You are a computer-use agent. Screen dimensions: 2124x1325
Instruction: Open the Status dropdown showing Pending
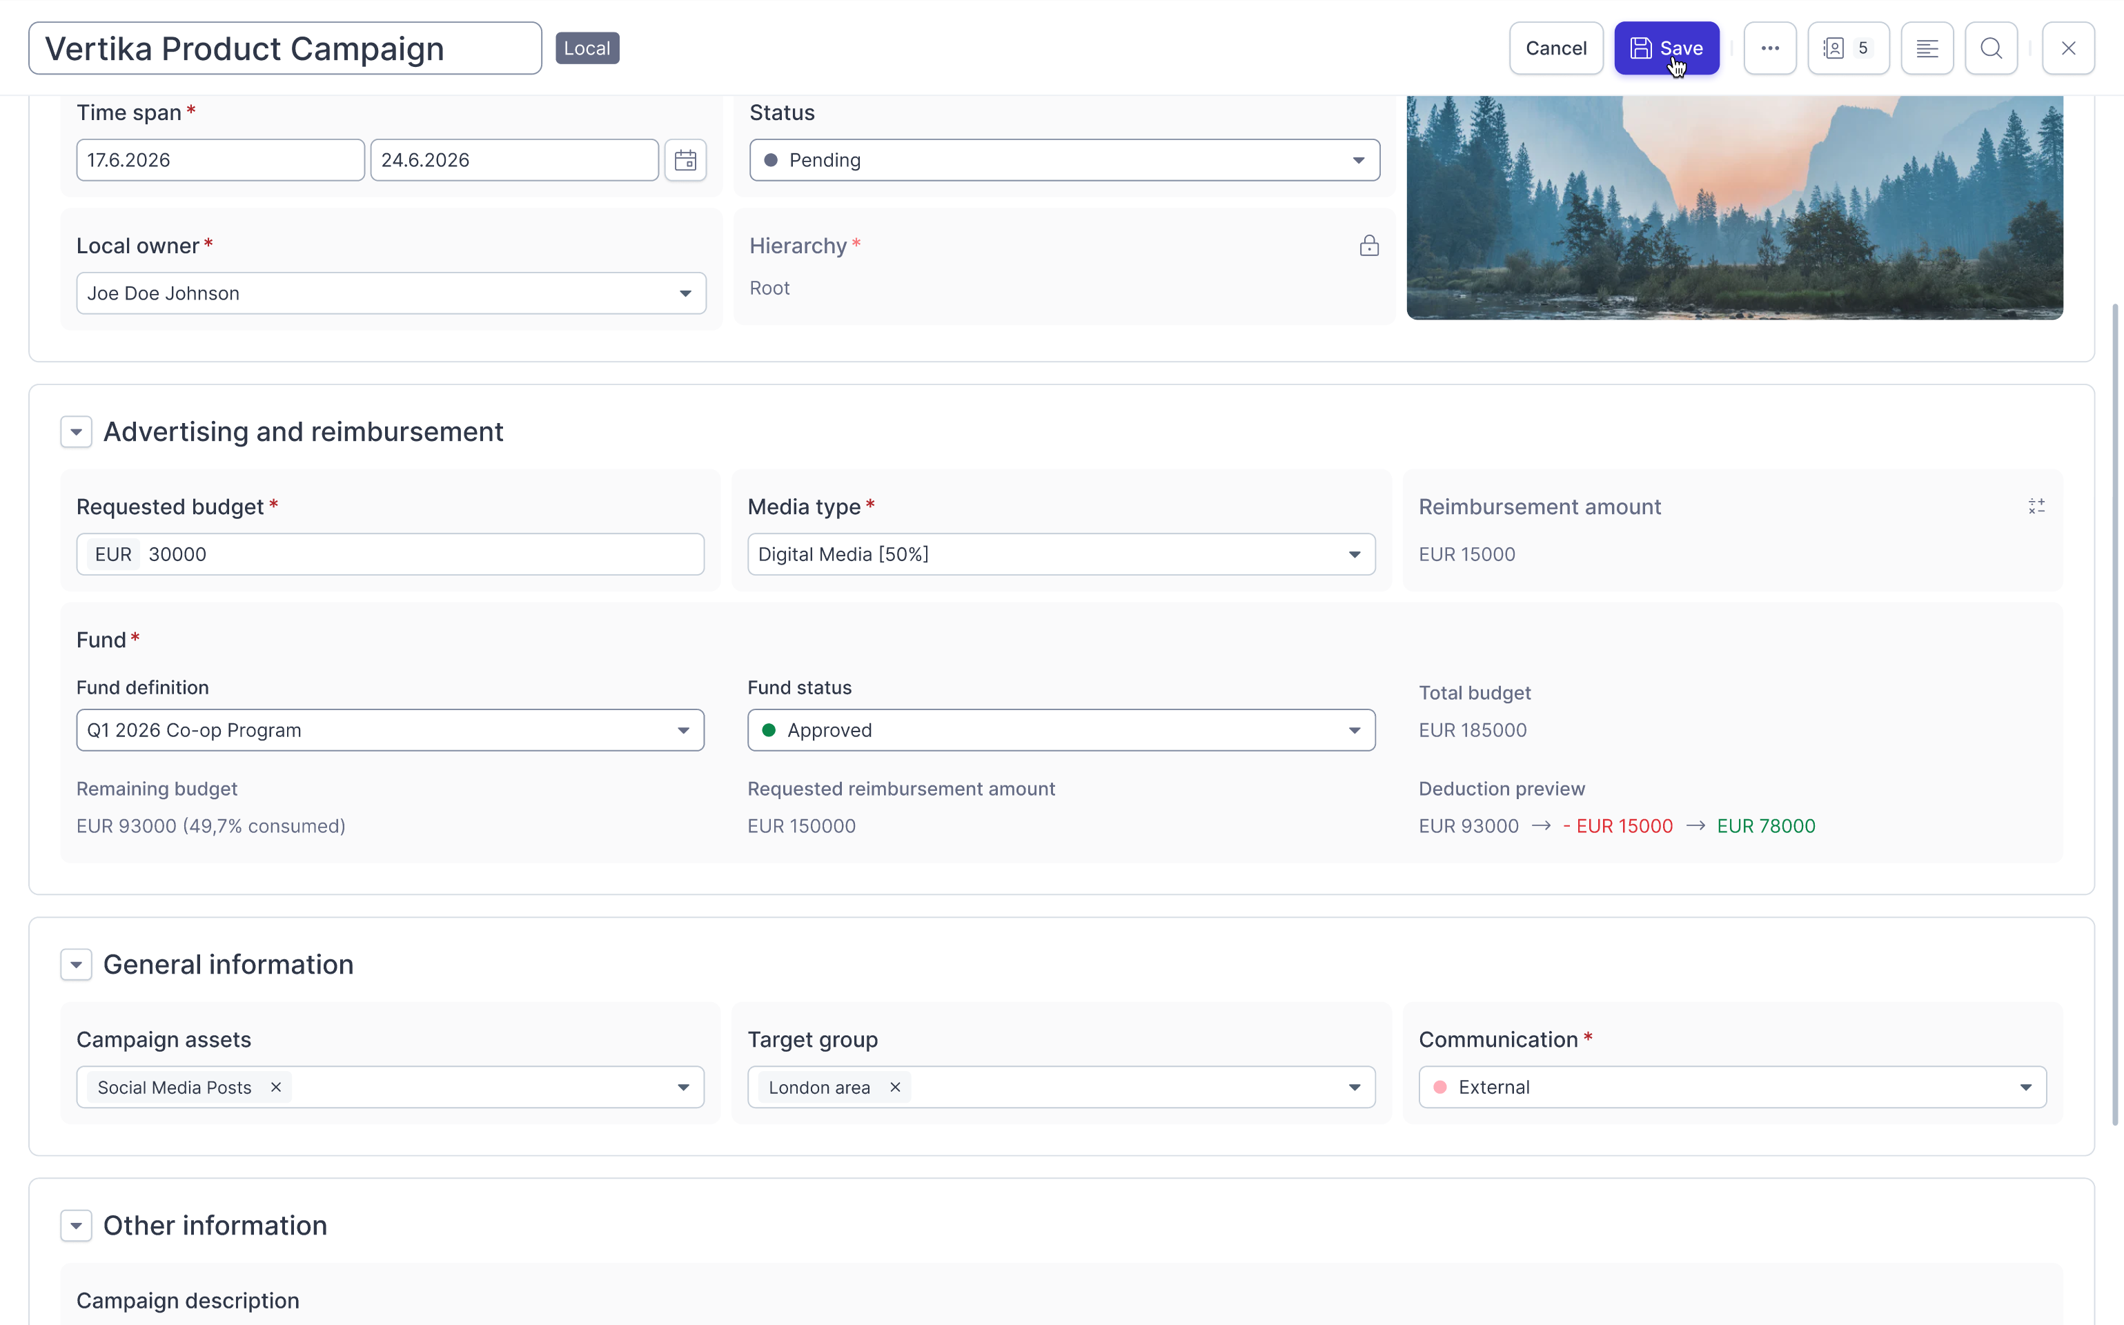point(1065,160)
